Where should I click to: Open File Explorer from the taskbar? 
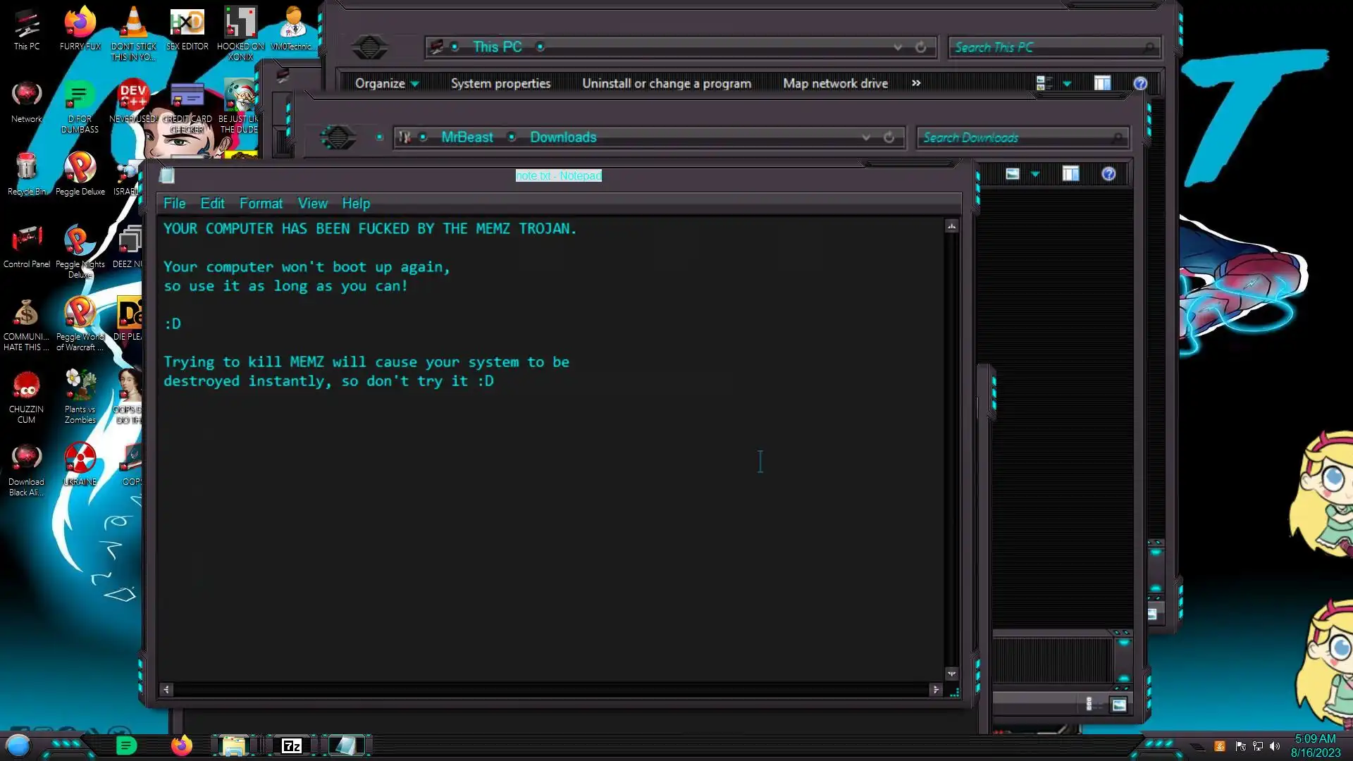[233, 745]
